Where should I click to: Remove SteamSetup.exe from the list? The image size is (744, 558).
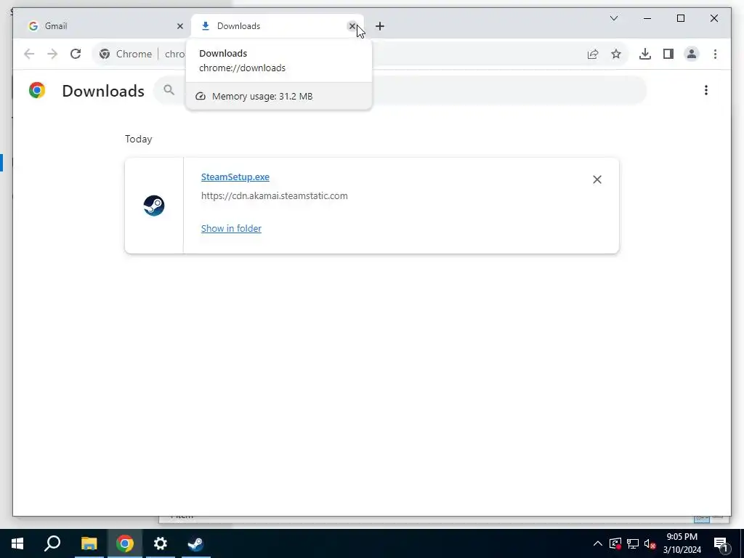(597, 179)
